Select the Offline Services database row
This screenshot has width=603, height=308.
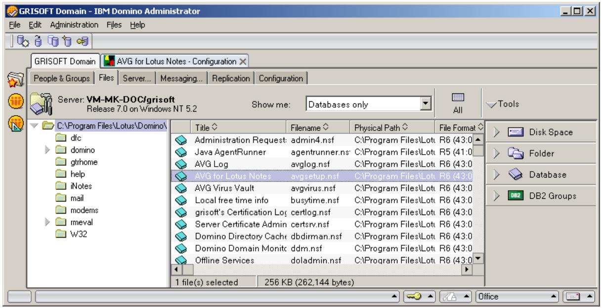coord(322,260)
